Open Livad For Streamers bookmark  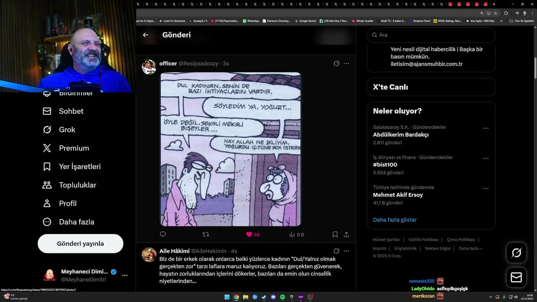point(172,21)
